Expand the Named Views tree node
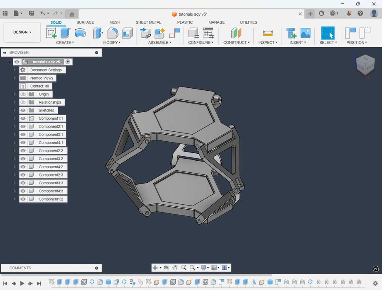 (15, 78)
